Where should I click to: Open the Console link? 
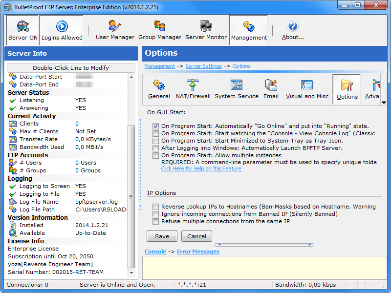155,251
